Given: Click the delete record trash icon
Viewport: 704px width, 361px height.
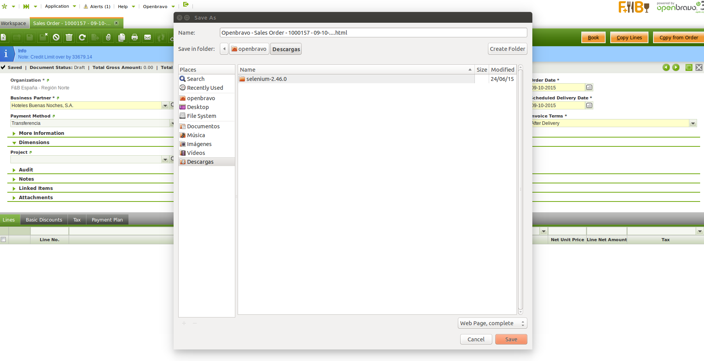Looking at the screenshot, I should (x=69, y=37).
